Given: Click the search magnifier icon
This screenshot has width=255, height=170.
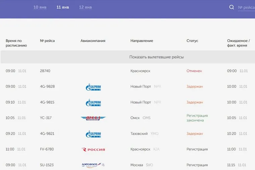Looking at the screenshot, I should coord(232,7).
